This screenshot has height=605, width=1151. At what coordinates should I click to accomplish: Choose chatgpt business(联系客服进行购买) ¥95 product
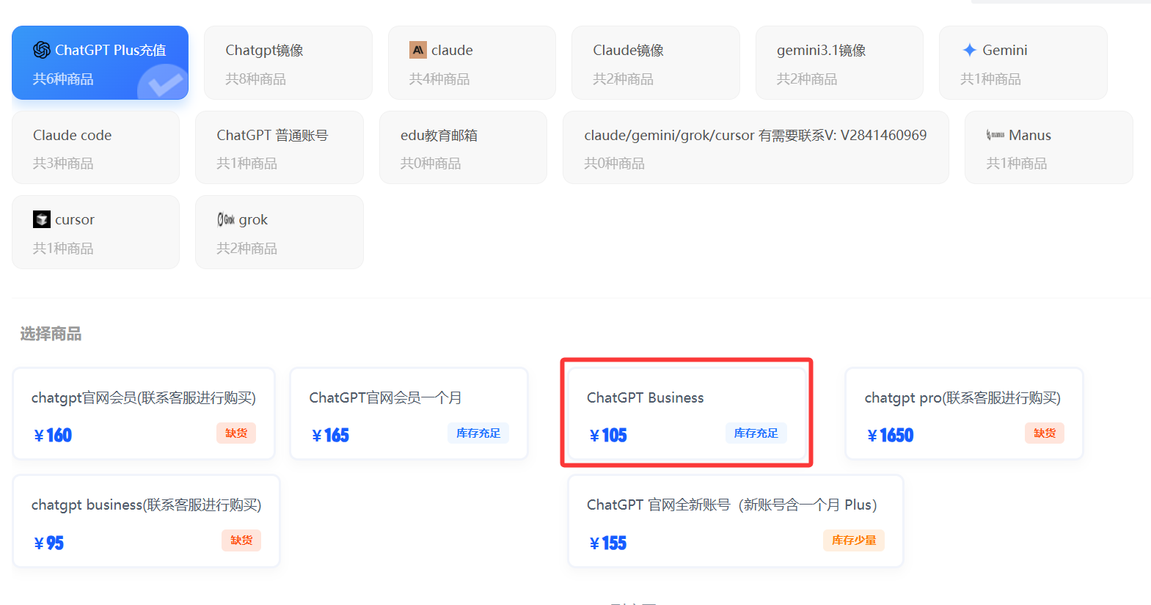(147, 521)
